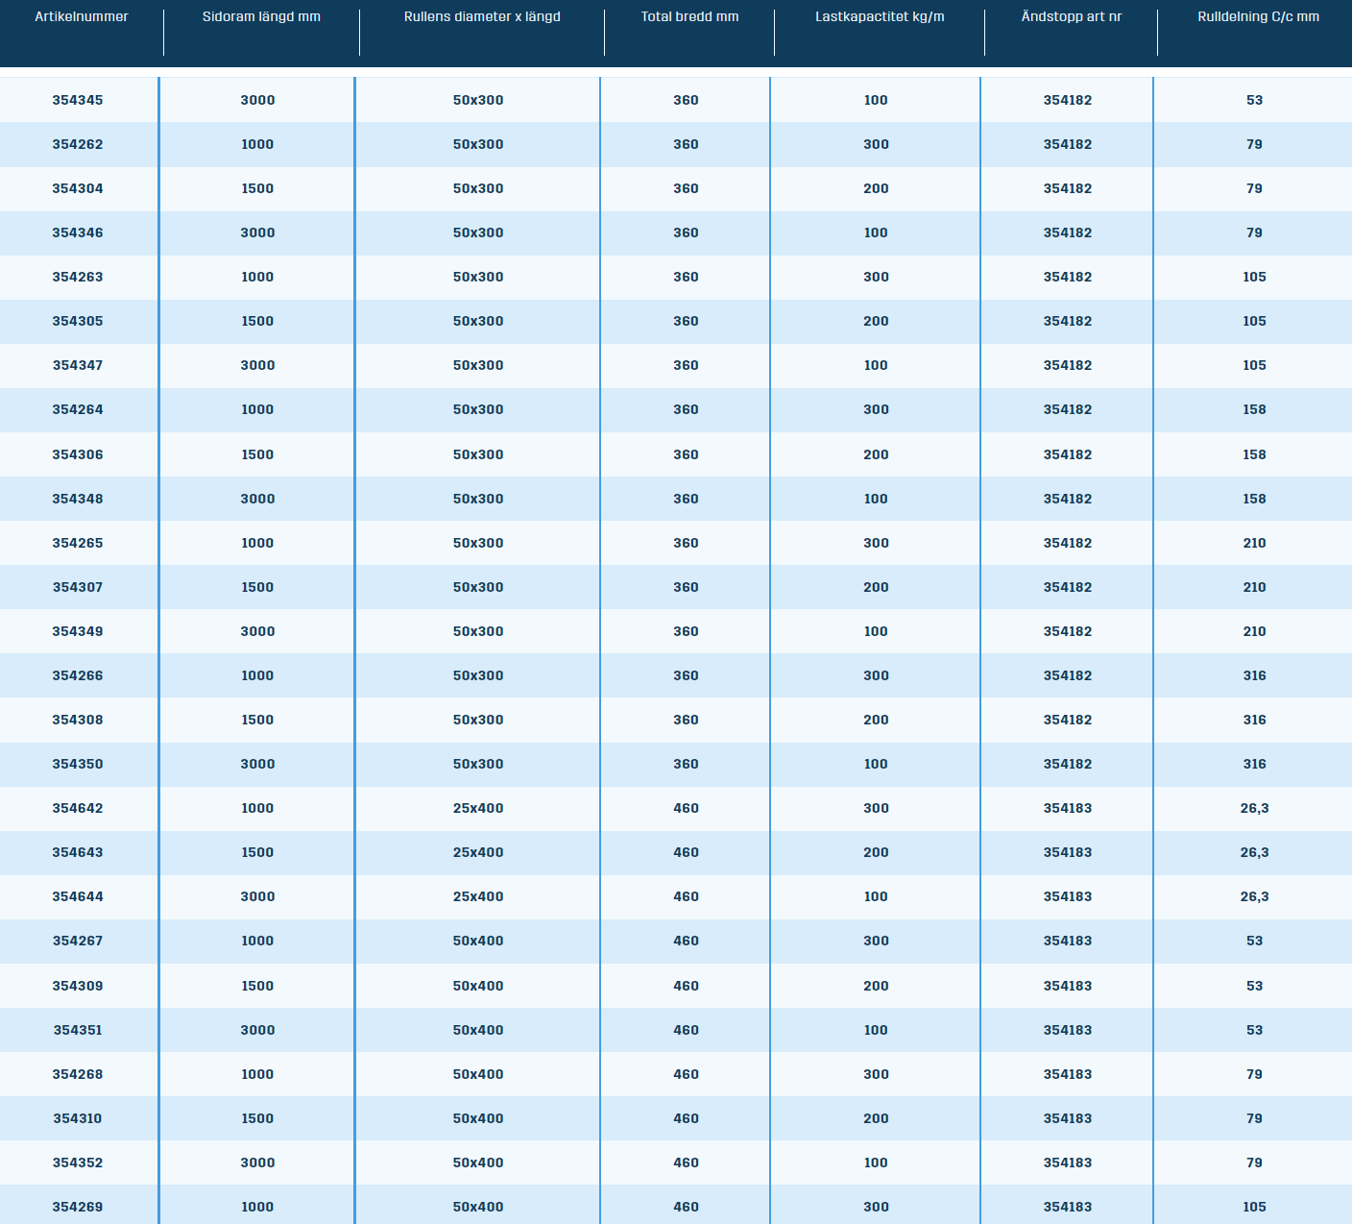Click the Ändstopp art nr column header
1352x1224 pixels.
pos(1071,16)
